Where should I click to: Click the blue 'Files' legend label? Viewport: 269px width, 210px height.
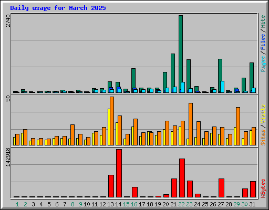263,42
